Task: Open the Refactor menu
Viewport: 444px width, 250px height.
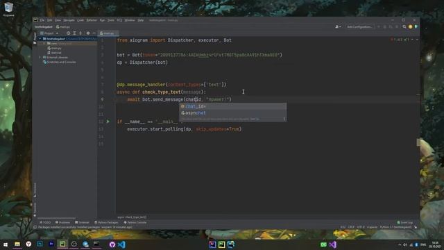Action: point(92,20)
